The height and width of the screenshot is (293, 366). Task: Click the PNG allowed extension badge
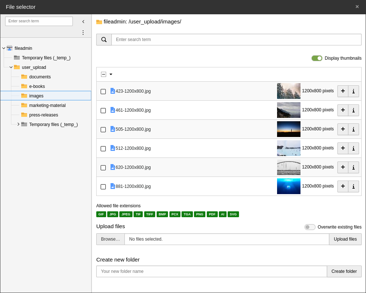(x=199, y=214)
